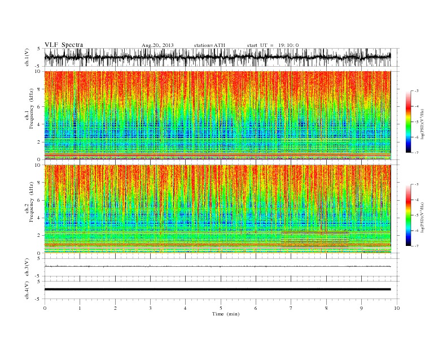Click the time axis tick label '10'
447x346 pixels.
tap(397, 308)
